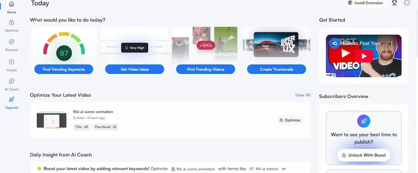Open AI Coach chat icon
The width and height of the screenshot is (418, 173).
[11, 81]
